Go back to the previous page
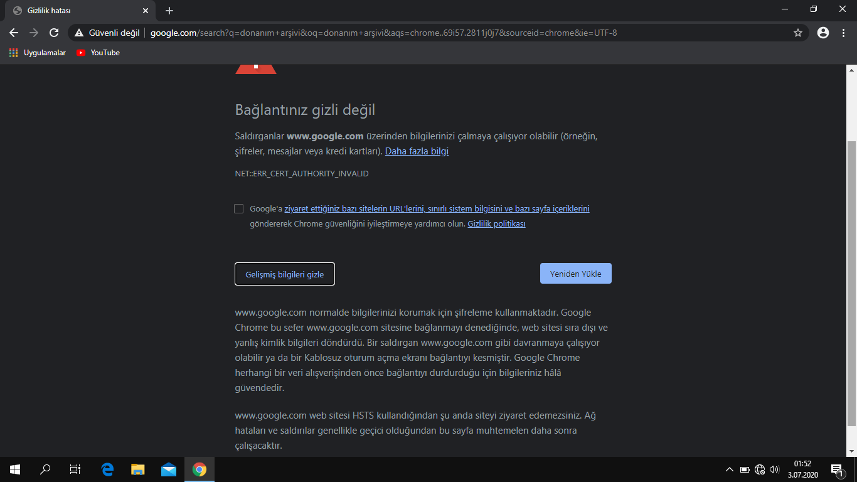The image size is (857, 482). (x=14, y=33)
